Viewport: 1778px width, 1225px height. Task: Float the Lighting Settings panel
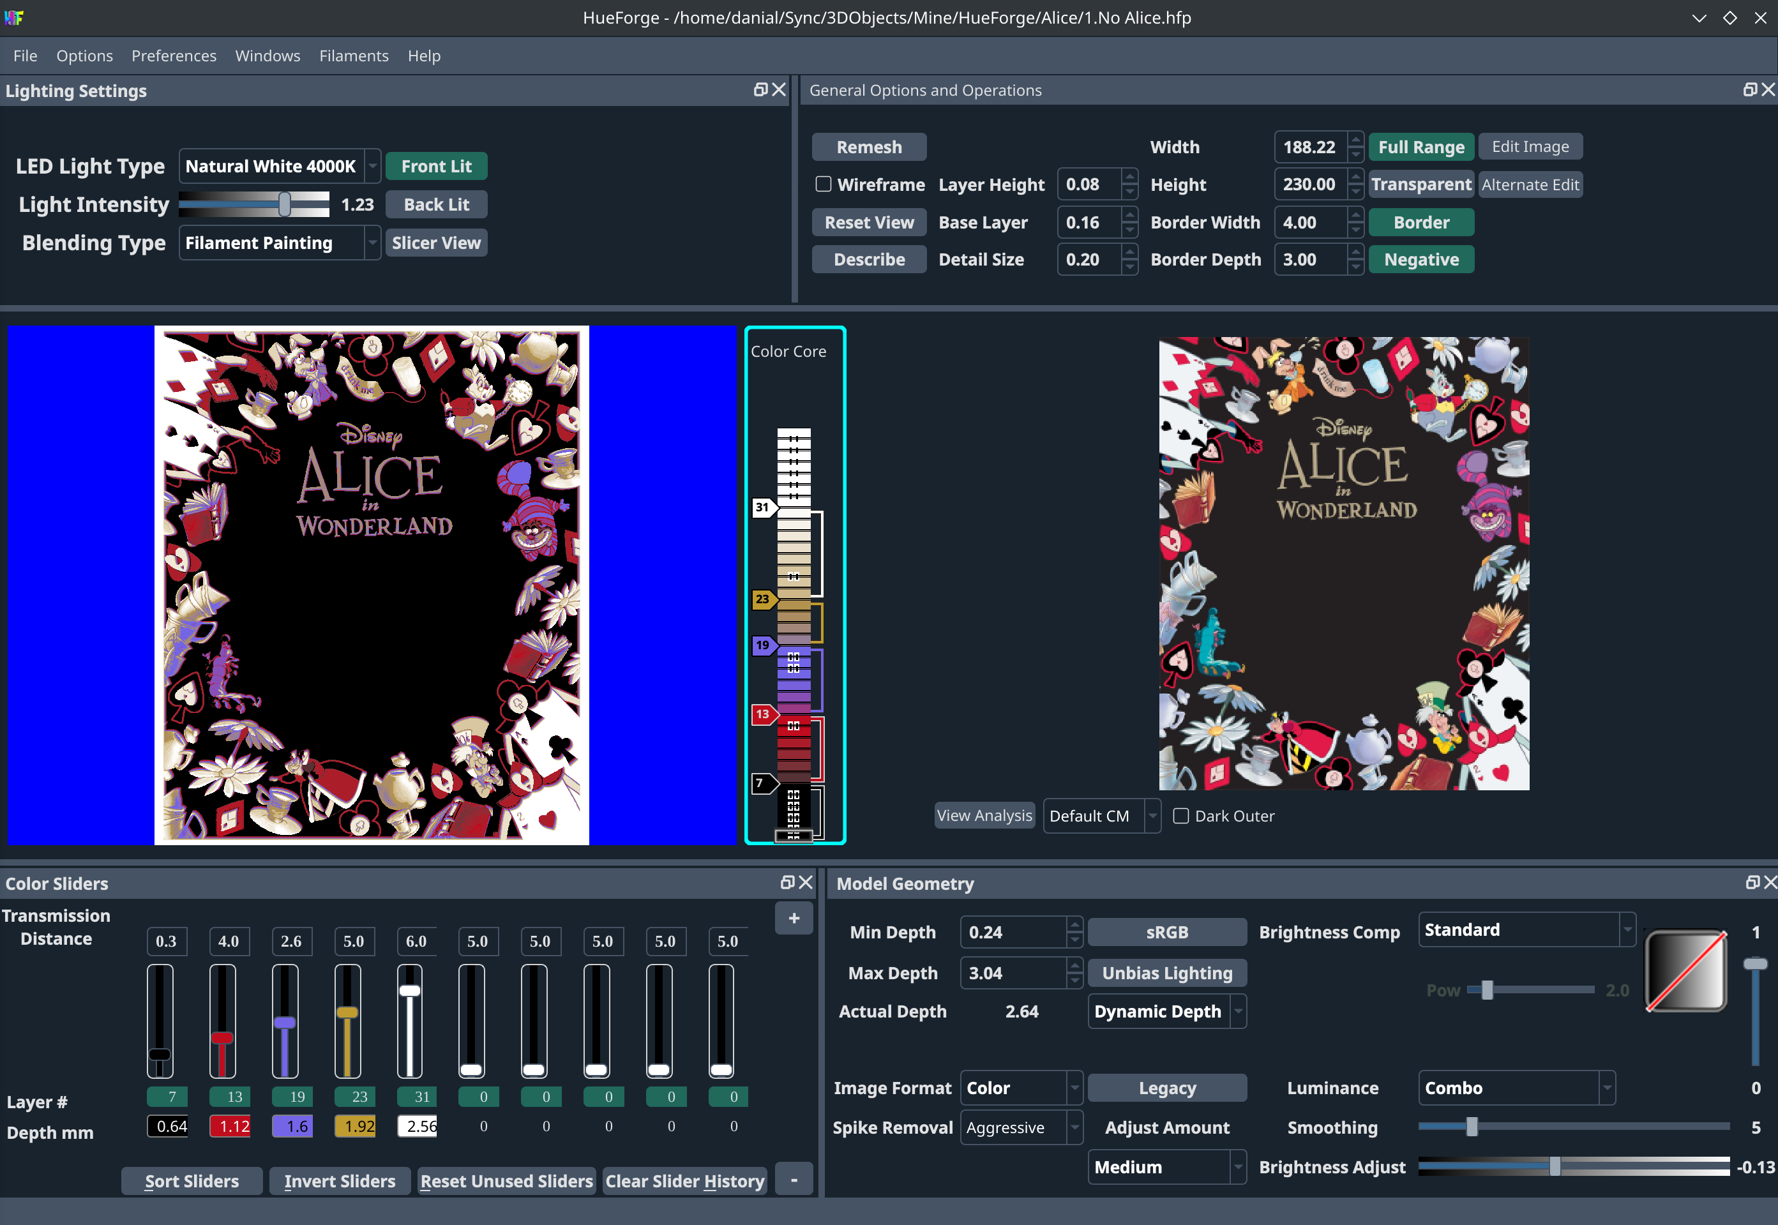760,90
